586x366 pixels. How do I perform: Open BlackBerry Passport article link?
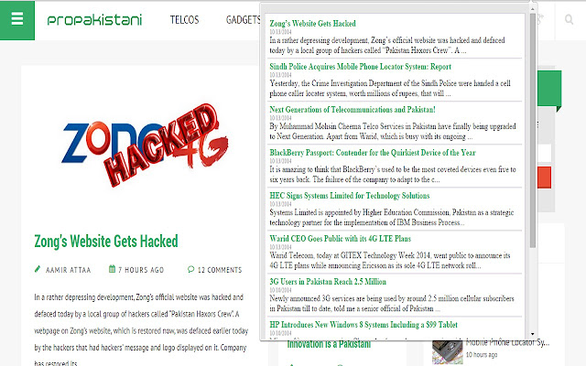[x=373, y=153]
